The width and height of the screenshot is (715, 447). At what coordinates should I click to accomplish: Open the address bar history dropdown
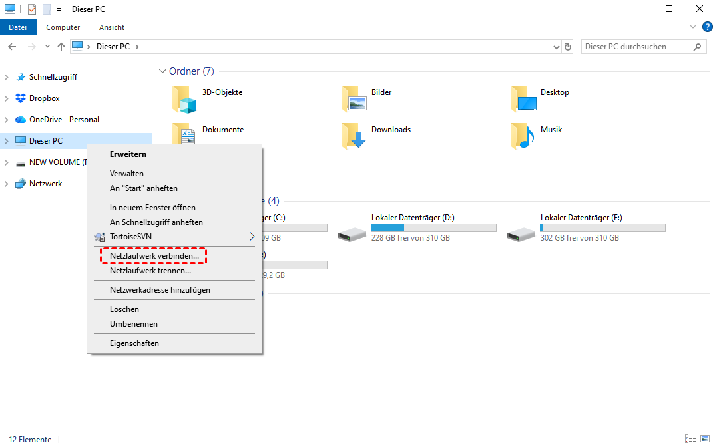pos(557,47)
